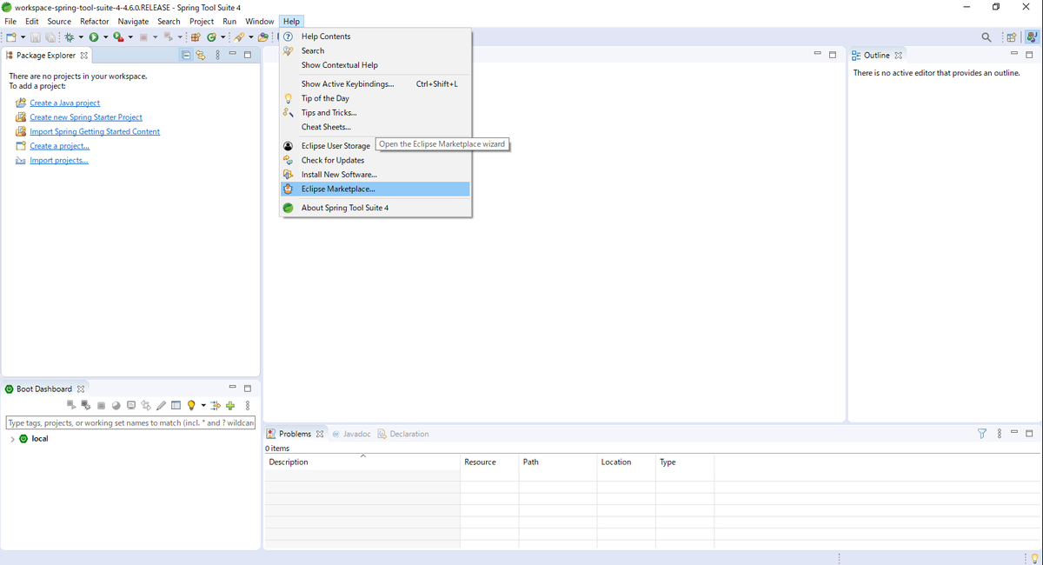Toggle Link with Editor in Package Explorer
Screen dimensions: 1043x565
201,56
